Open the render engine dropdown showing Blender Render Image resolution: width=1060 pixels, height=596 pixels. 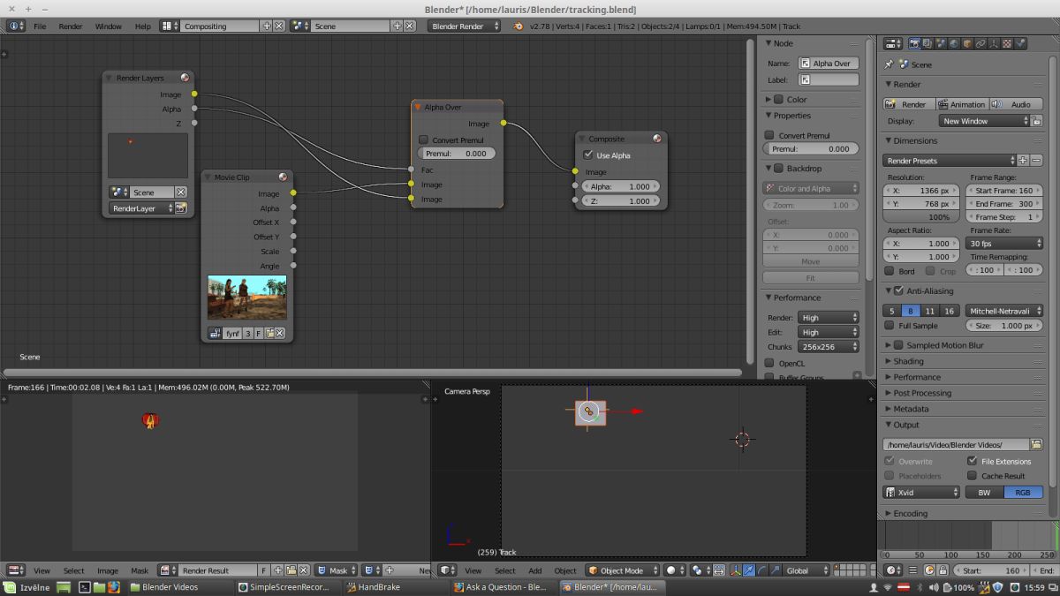point(466,26)
